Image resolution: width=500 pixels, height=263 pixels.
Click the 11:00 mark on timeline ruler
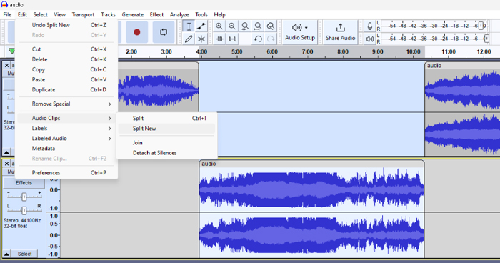point(449,51)
